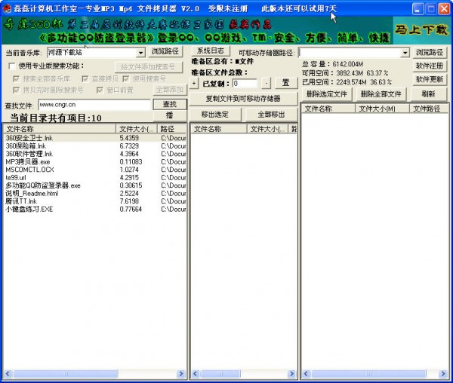Screen dimensions: 453x383
Task: Expand 可移动存储器路径 dropdown
Action: click(405, 53)
